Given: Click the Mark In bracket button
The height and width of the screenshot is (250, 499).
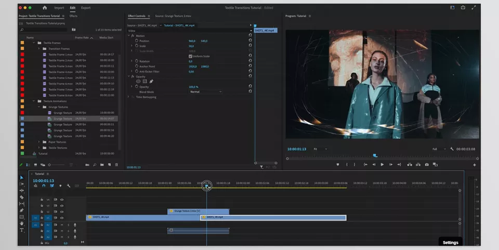Looking at the screenshot, I should coord(347,164).
